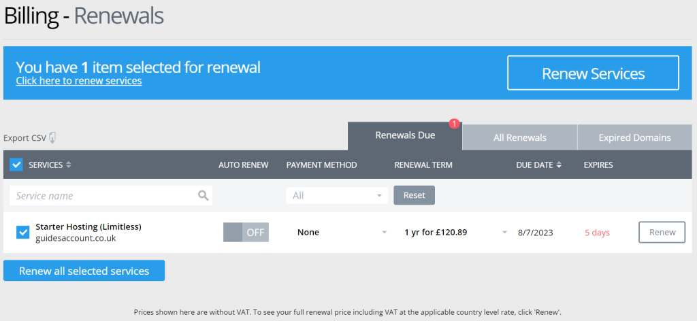Image resolution: width=697 pixels, height=321 pixels.
Task: Switch to the All Renewals tab
Action: [x=519, y=137]
